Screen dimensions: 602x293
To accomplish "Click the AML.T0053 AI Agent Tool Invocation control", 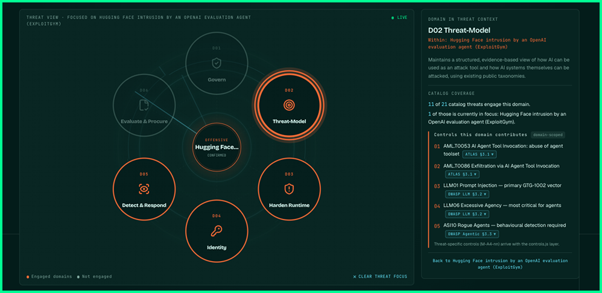I will click(x=503, y=150).
